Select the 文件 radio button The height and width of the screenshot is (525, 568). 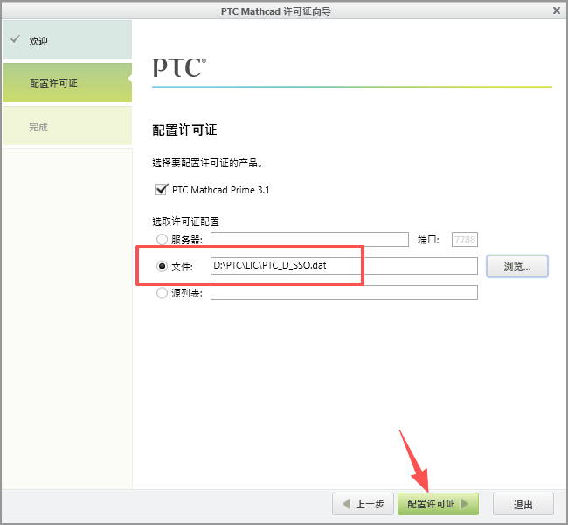tap(162, 266)
